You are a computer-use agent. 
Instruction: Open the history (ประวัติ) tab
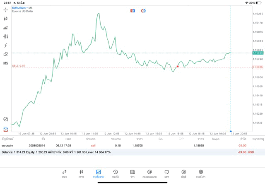(x=115, y=173)
